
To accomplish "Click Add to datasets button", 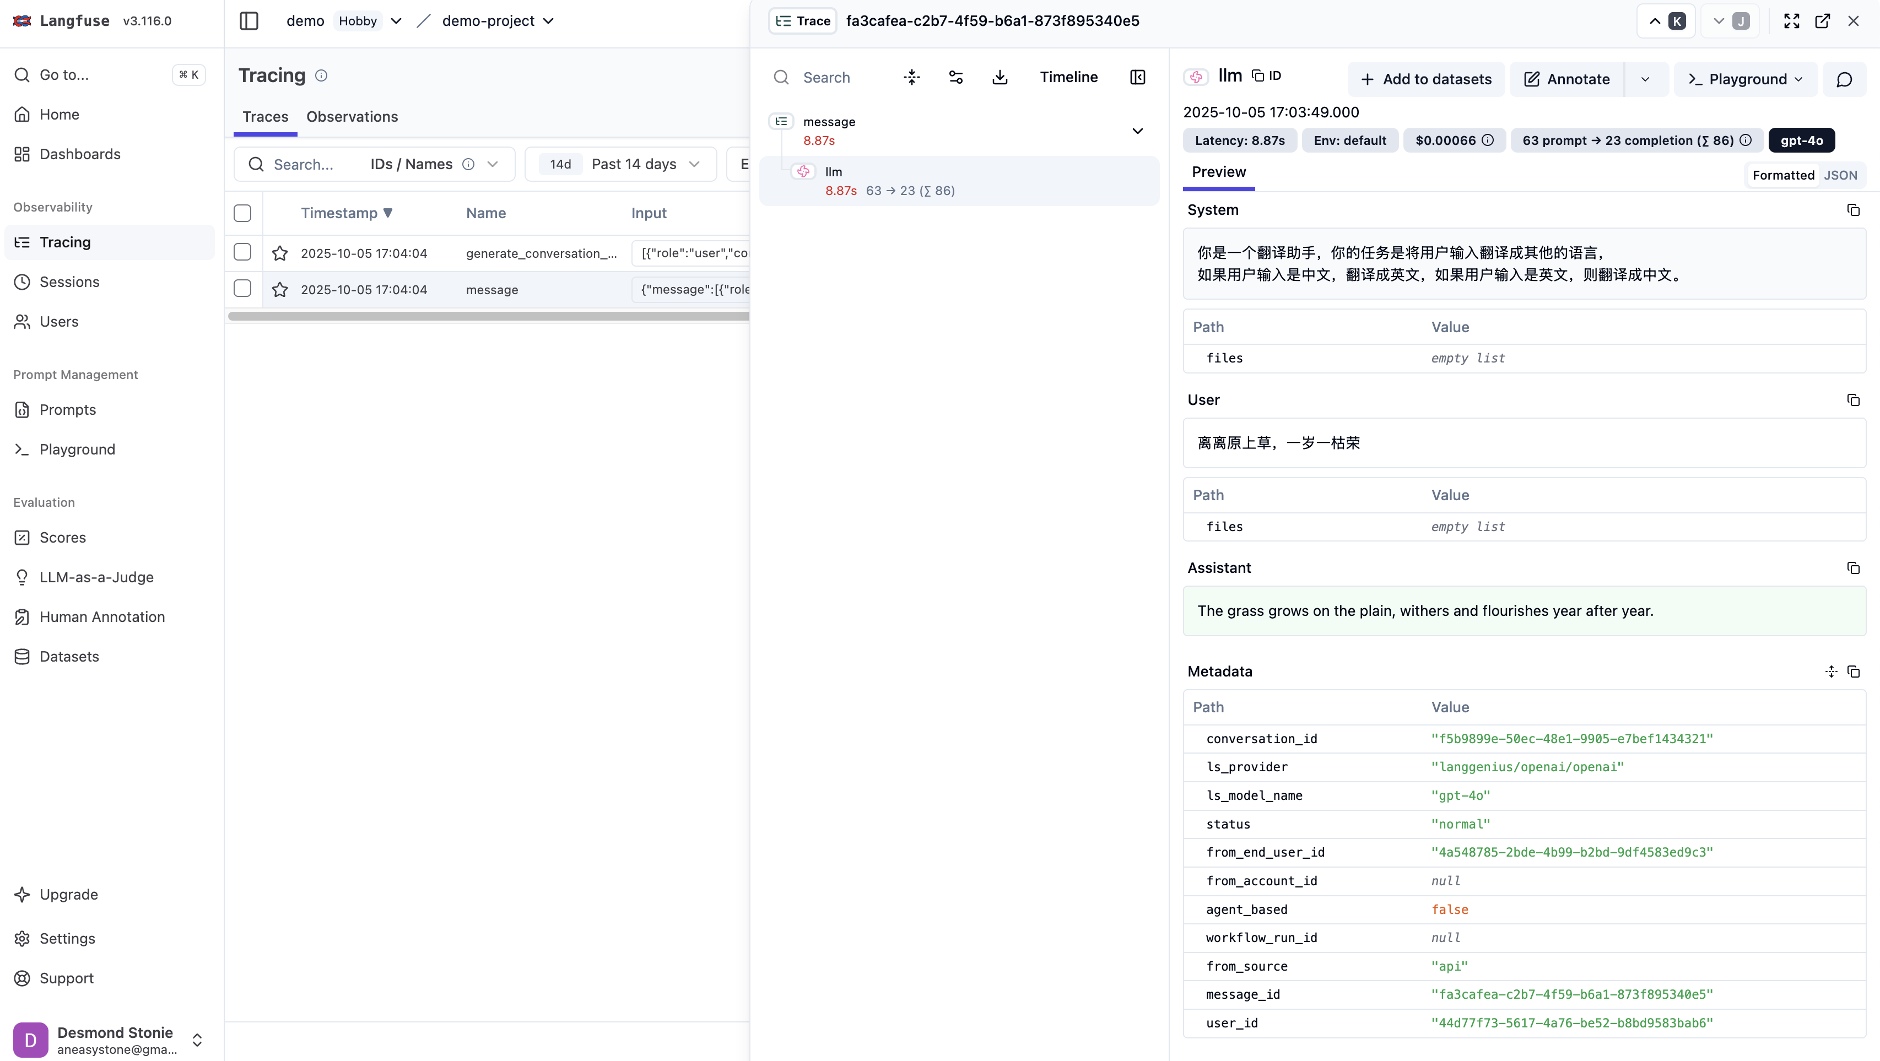I will (x=1426, y=79).
